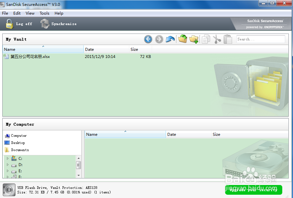The height and width of the screenshot is (198, 293).
Task: Select Desktop in the tree
Action: tap(18, 143)
